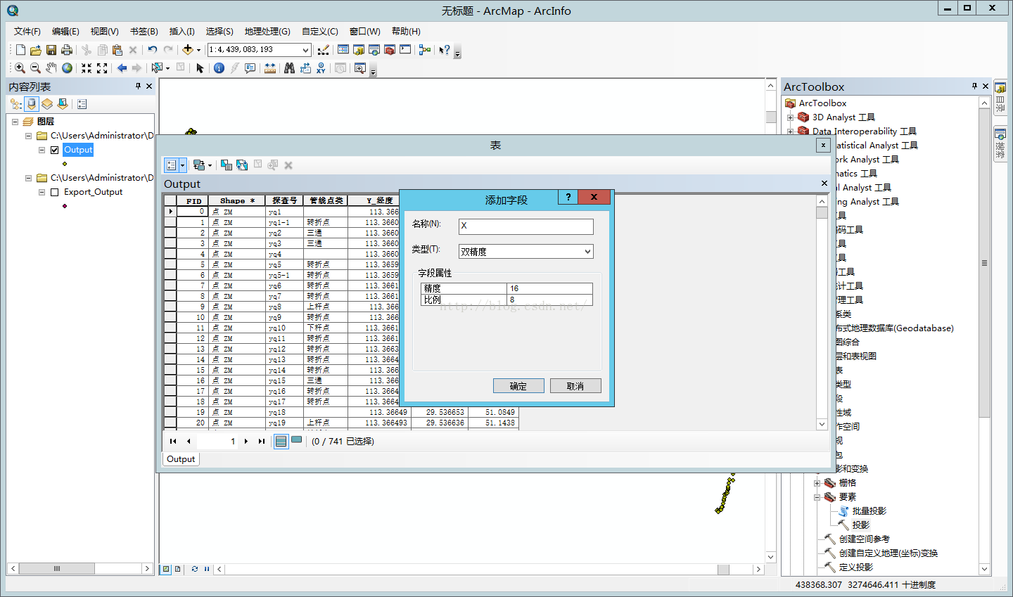Collapse the 要素 toolset in ArcToolbox
1013x597 pixels.
click(x=817, y=497)
